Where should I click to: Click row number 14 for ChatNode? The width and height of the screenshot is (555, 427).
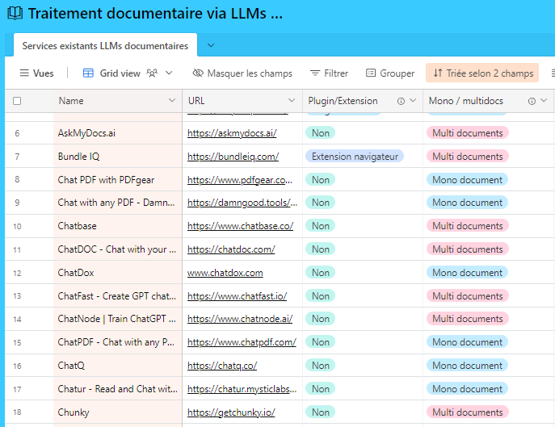tap(17, 319)
